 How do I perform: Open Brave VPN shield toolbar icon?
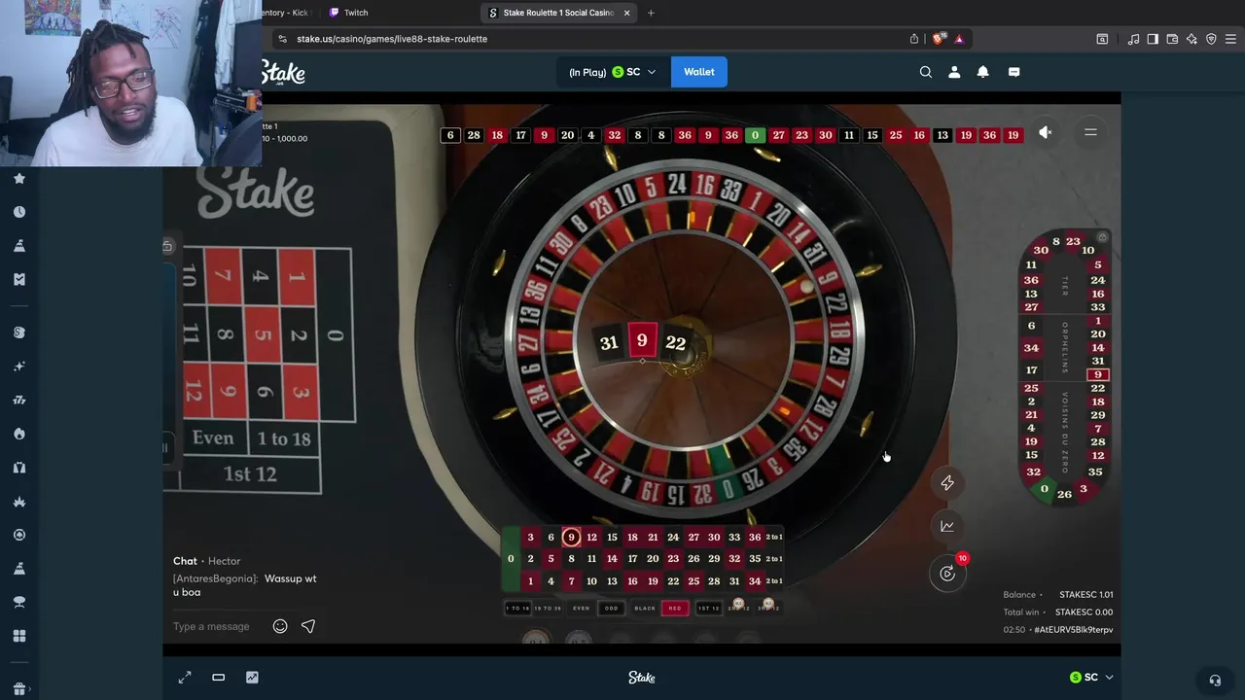click(1211, 39)
